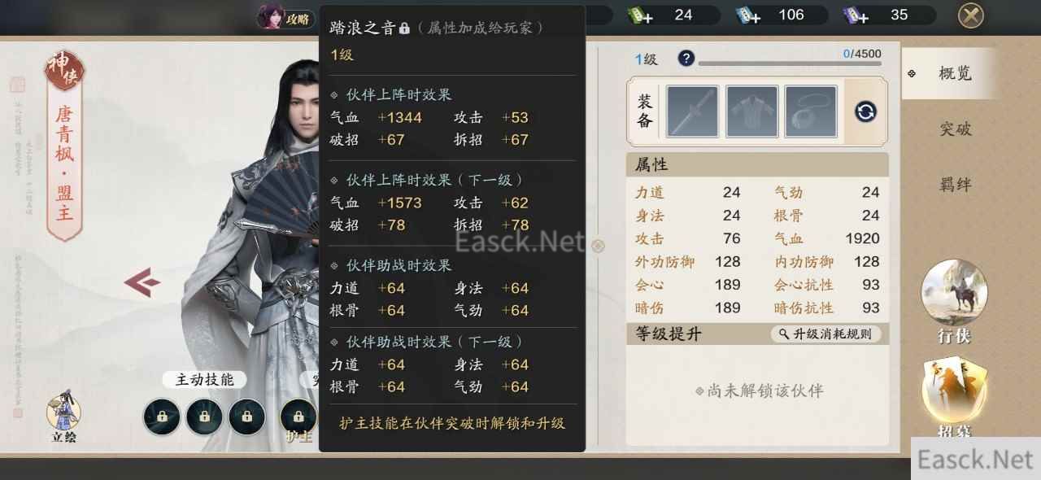Click the equipment swap refresh icon
The image size is (1041, 480).
pyautogui.click(x=865, y=111)
